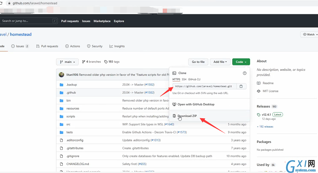The height and width of the screenshot is (173, 318).
Task: Click the Readme book icon
Action: pos(259,83)
